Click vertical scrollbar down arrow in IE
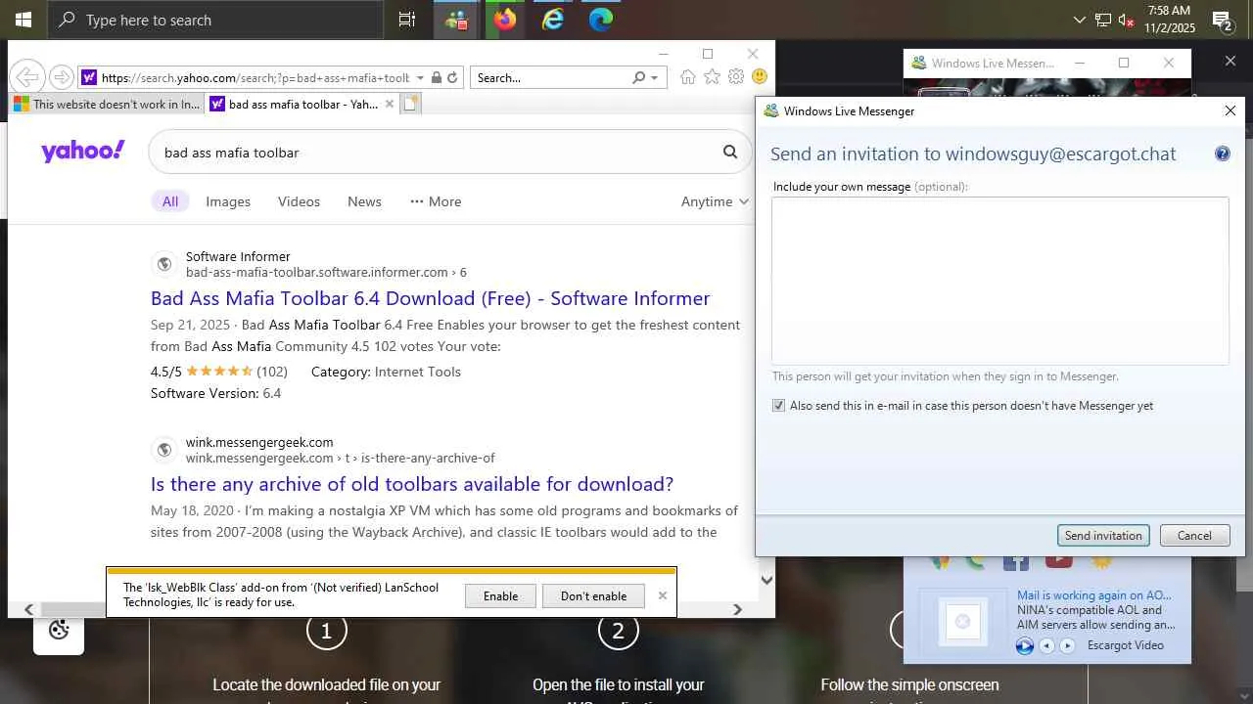Image resolution: width=1253 pixels, height=704 pixels. 766,580
